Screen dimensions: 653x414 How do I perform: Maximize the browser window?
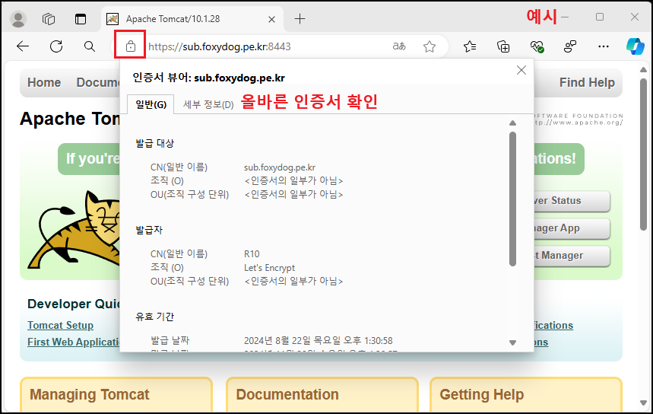600,17
